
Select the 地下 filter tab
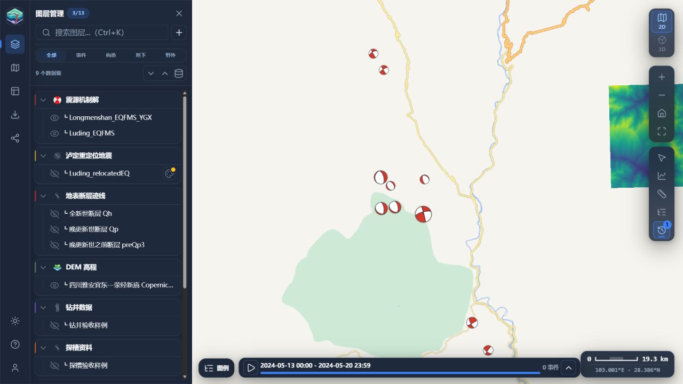point(141,55)
